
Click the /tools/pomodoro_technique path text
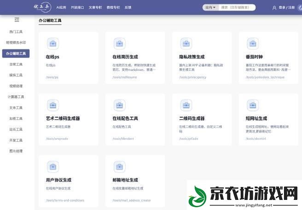coord(265,77)
